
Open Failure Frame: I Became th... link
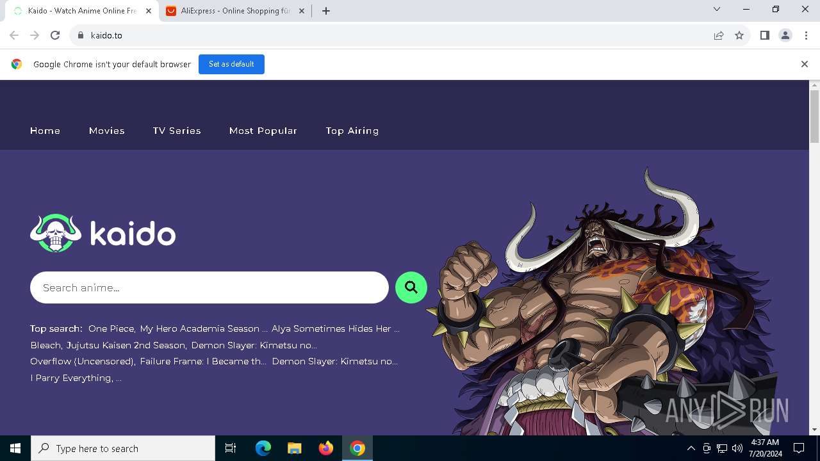tap(203, 361)
